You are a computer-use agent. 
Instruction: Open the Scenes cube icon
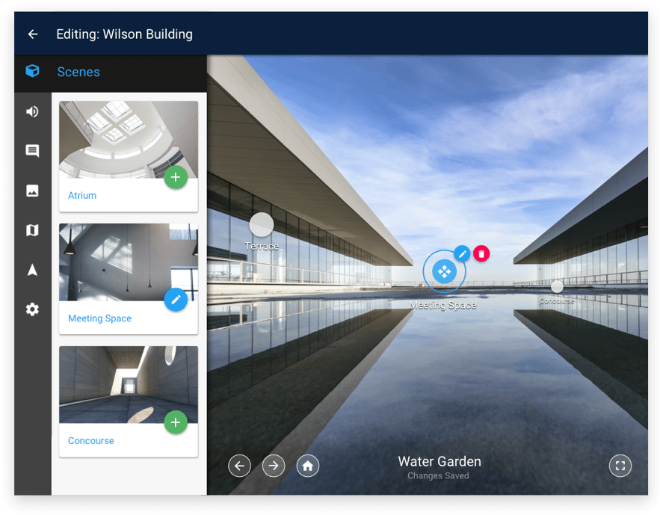tap(33, 71)
